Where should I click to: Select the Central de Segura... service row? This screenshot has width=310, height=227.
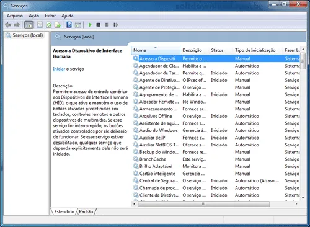pos(216,180)
